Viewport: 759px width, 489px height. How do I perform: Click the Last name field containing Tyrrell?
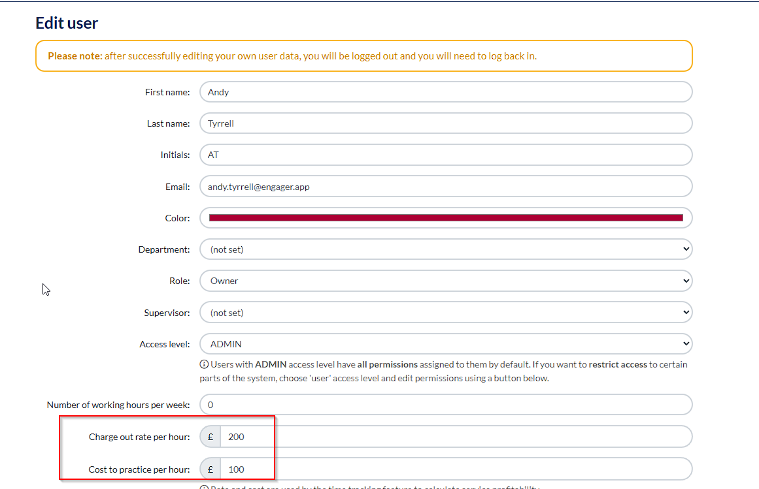445,123
